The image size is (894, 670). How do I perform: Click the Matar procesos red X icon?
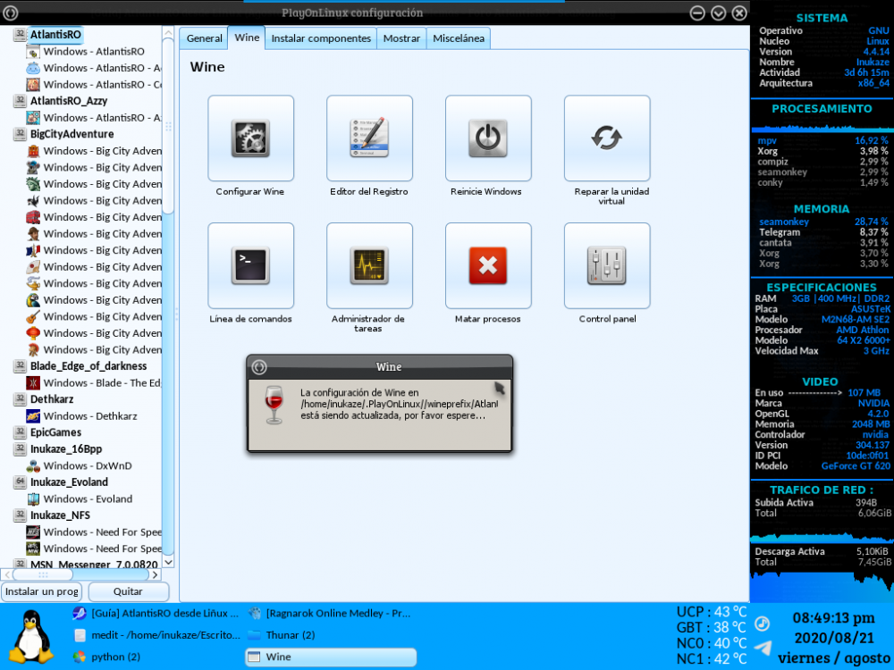coord(488,265)
